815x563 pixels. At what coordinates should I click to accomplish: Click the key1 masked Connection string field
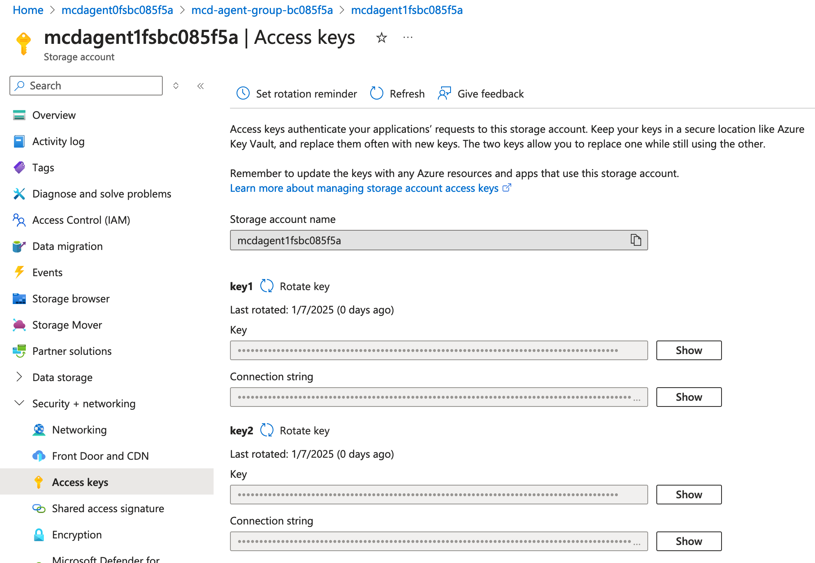tap(439, 397)
